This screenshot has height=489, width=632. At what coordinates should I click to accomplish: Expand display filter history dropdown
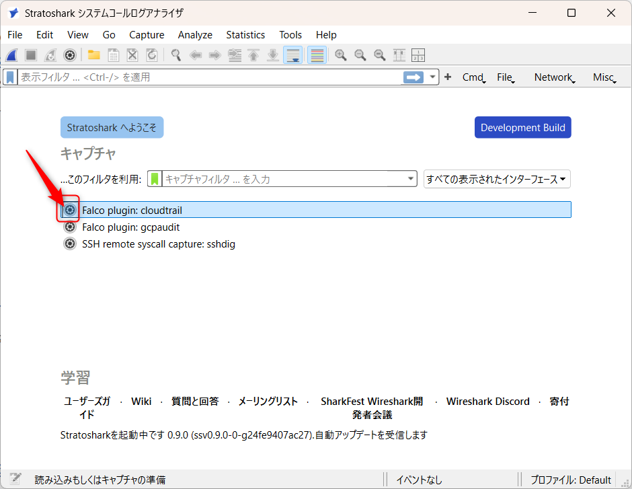[x=432, y=77]
